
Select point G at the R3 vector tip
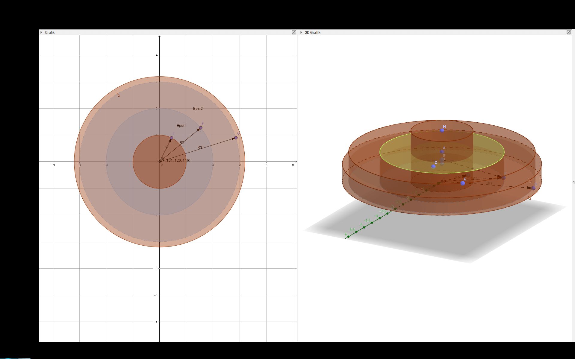[x=236, y=138]
